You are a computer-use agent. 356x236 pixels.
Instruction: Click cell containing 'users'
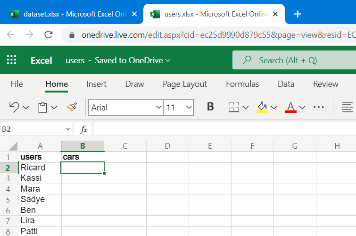click(40, 157)
